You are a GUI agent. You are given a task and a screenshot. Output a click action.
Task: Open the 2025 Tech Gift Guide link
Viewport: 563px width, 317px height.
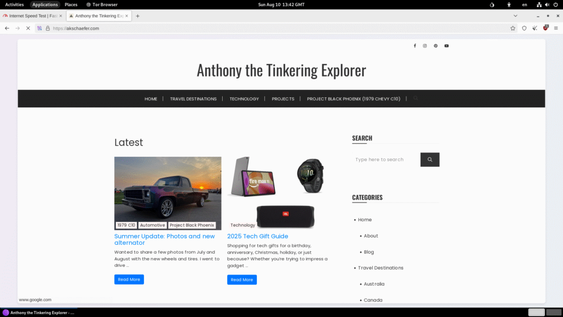(x=257, y=236)
